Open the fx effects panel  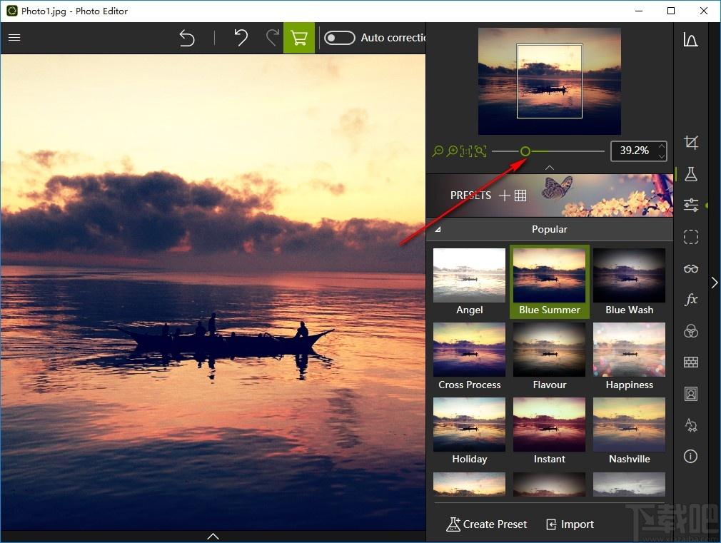(690, 300)
